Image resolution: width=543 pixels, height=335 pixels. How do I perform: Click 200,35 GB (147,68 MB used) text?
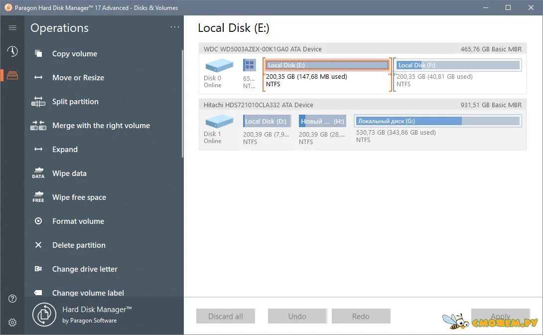tap(306, 77)
